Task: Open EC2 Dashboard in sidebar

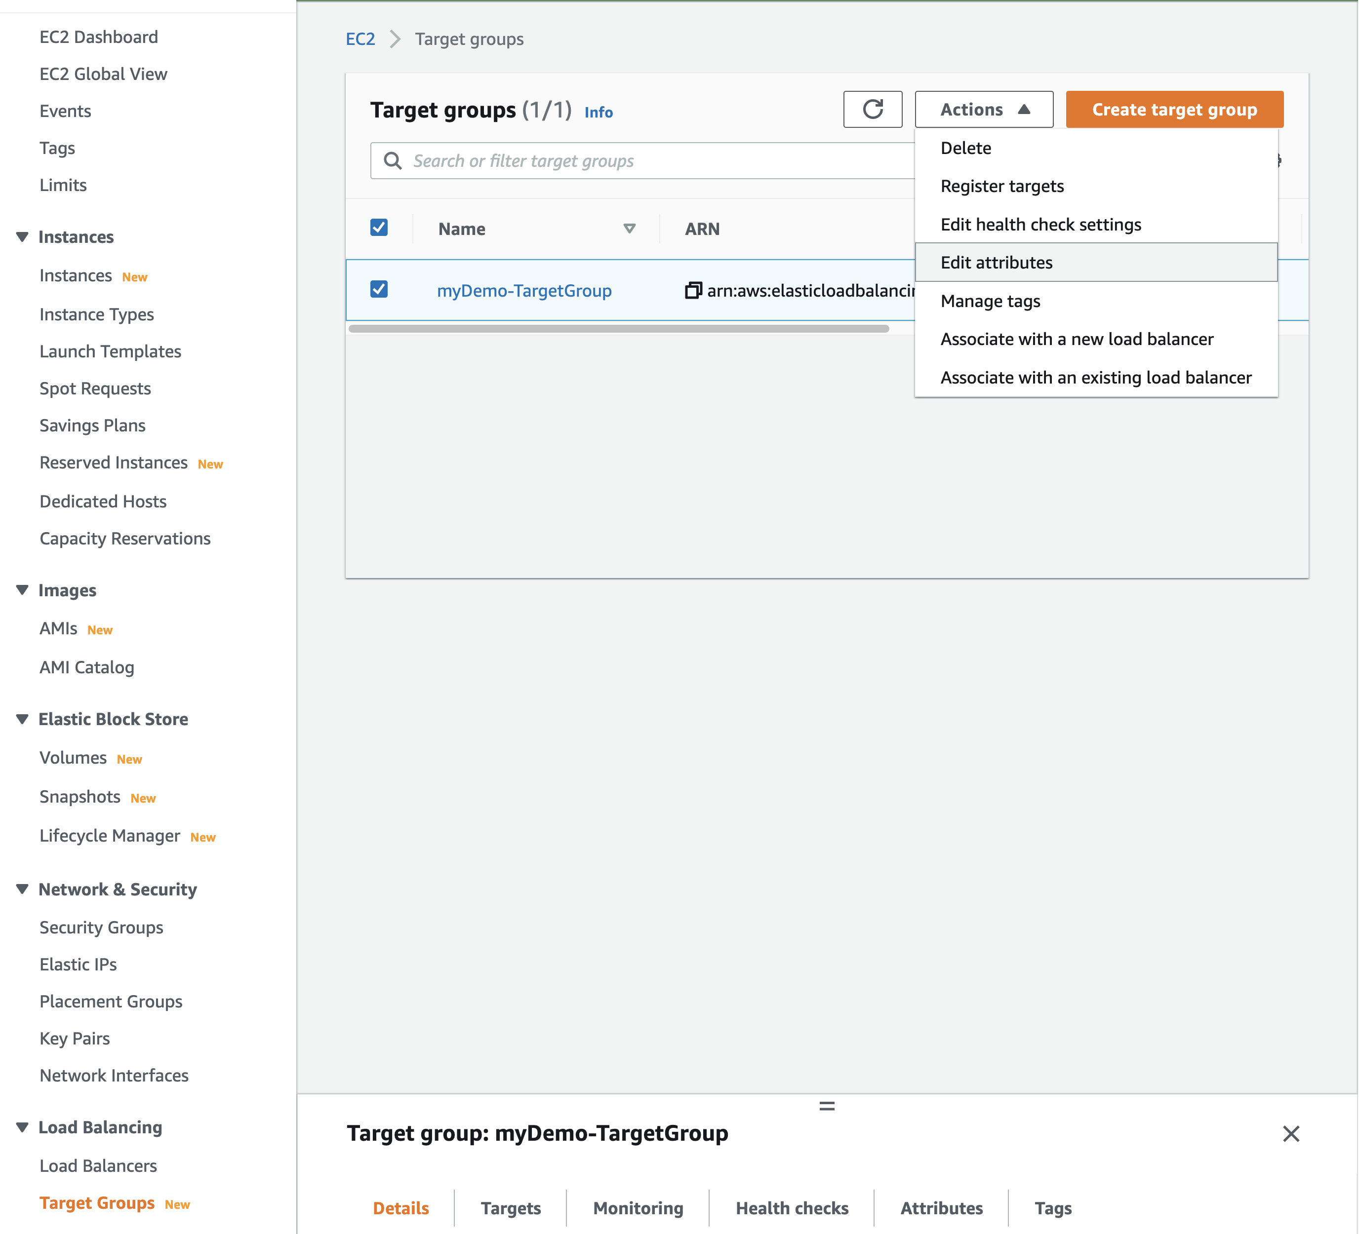Action: point(98,37)
